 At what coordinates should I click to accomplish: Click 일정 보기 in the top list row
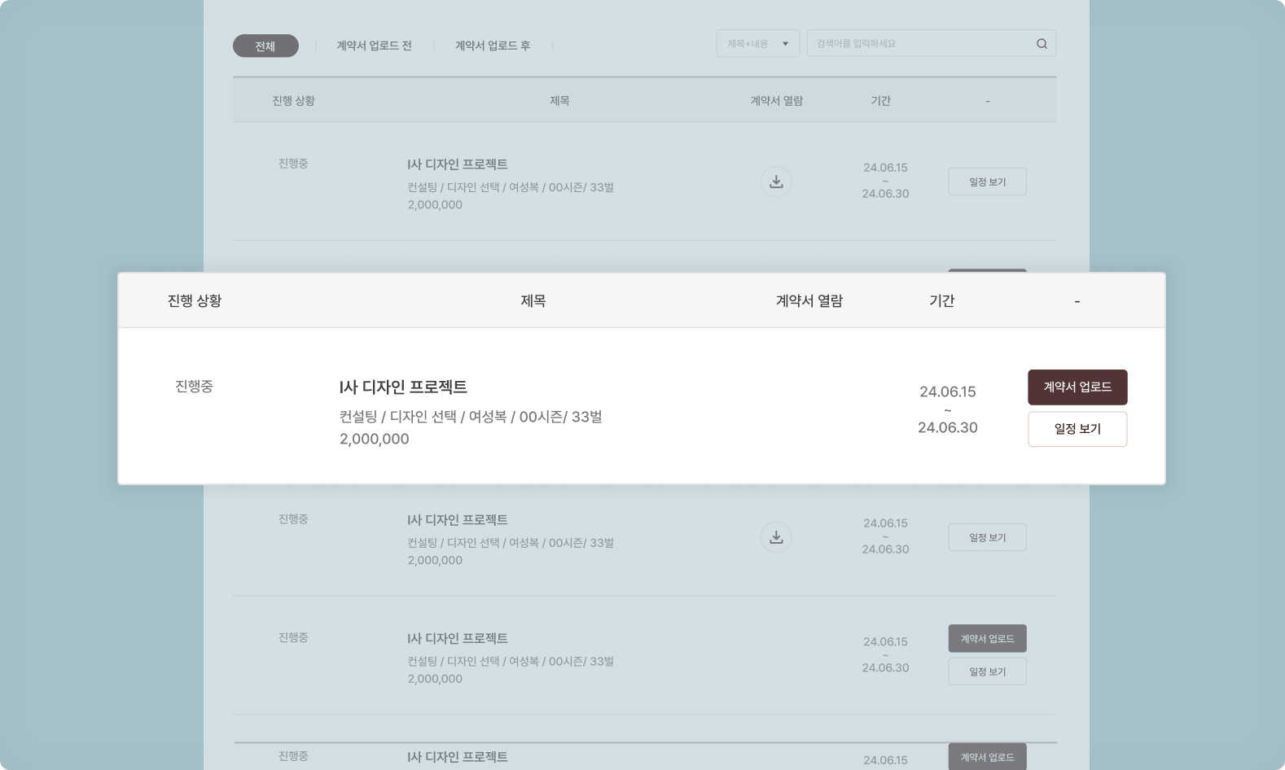pyautogui.click(x=987, y=182)
